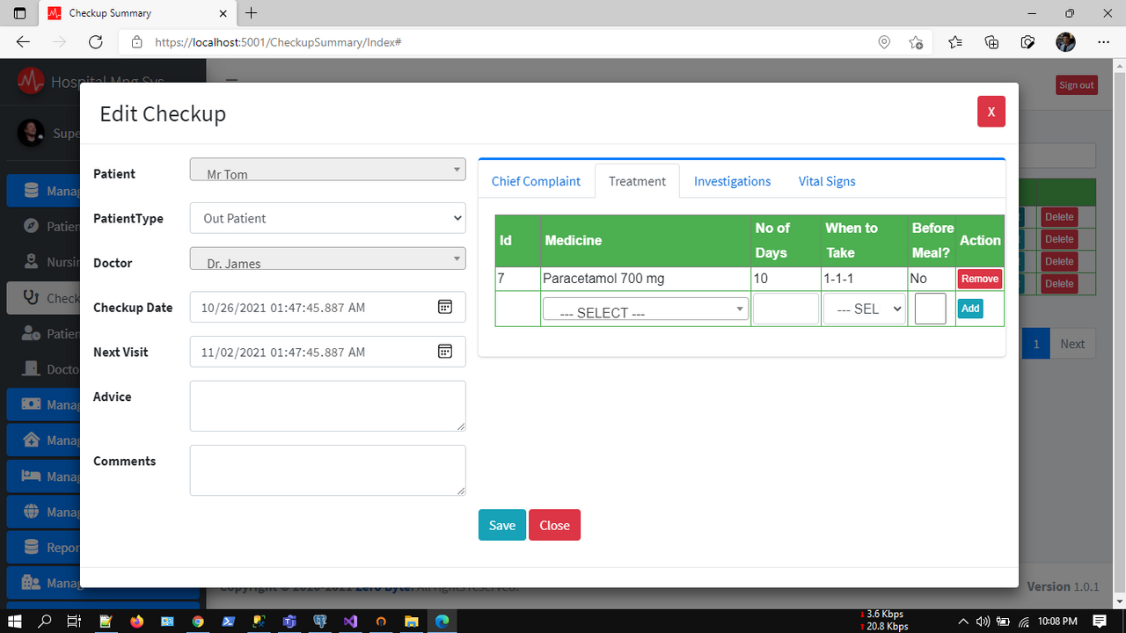Viewport: 1126px width, 633px height.
Task: Open the PatientType dropdown
Action: (x=327, y=218)
